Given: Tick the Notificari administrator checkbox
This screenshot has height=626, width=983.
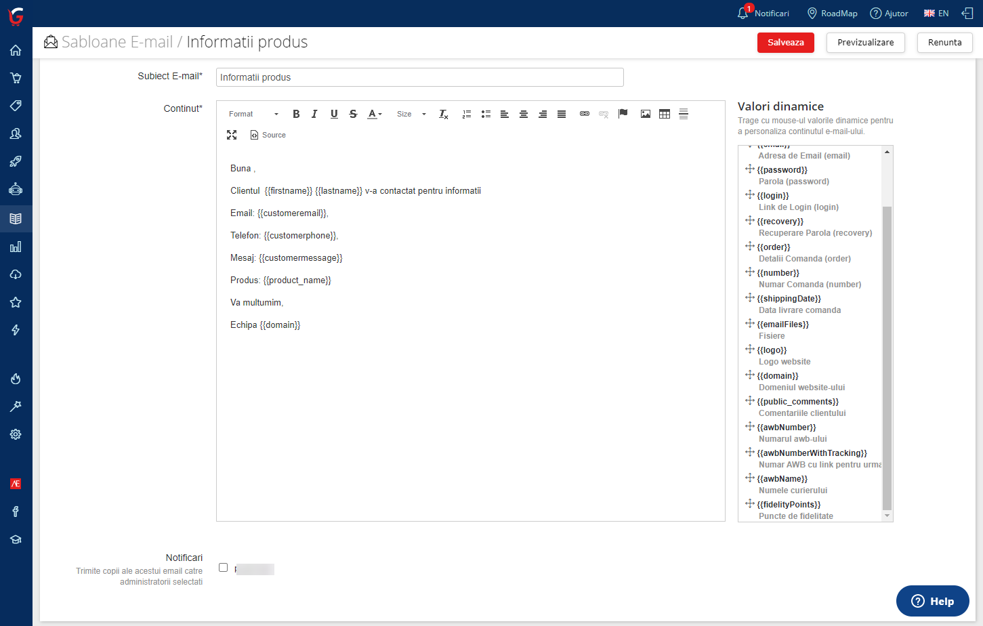Looking at the screenshot, I should [x=223, y=568].
